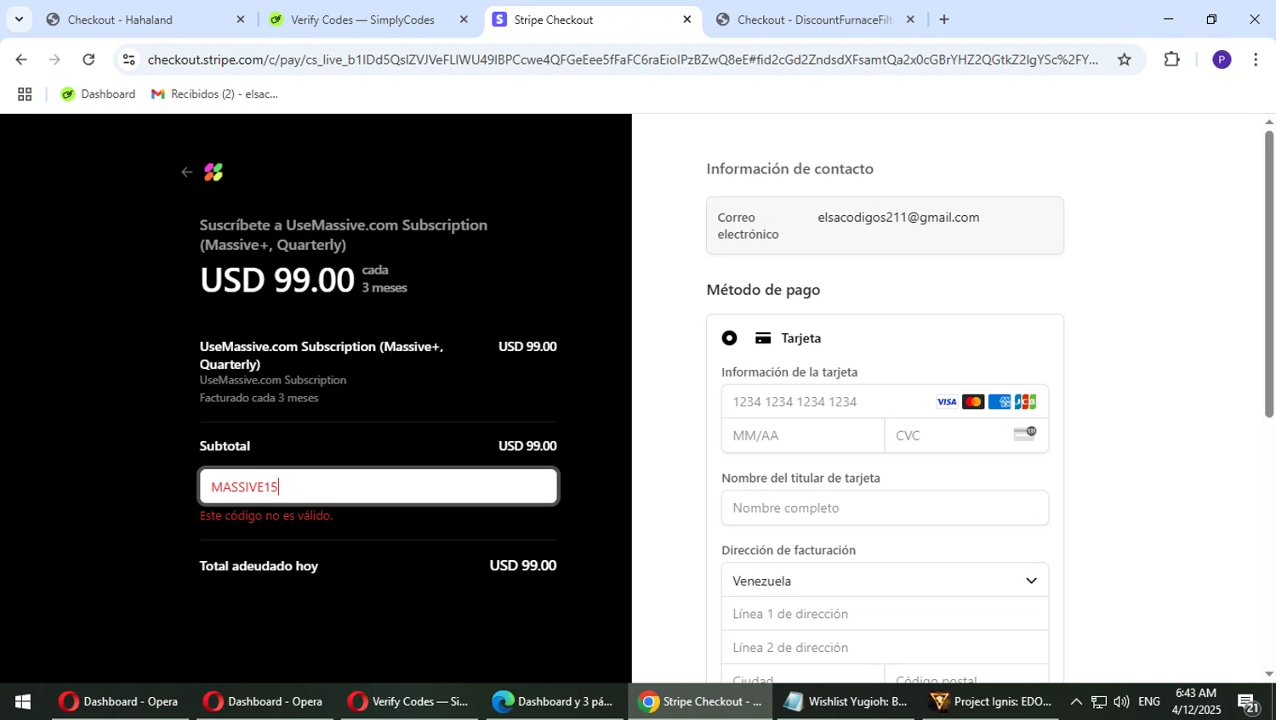1276x720 pixels.
Task: Click the Nombre completo cardholder field
Action: (x=885, y=508)
